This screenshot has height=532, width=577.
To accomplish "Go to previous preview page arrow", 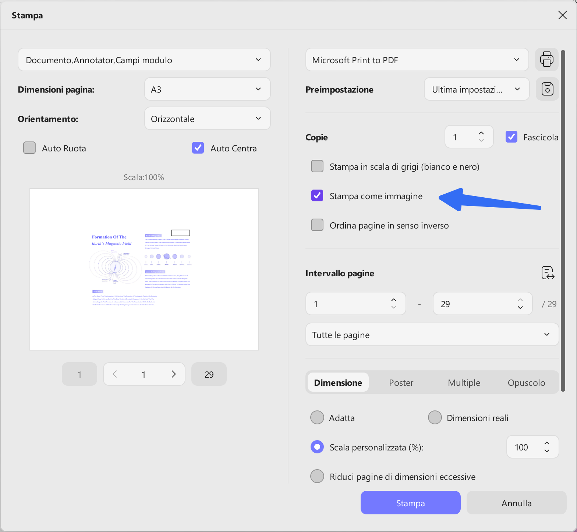I will pos(115,374).
